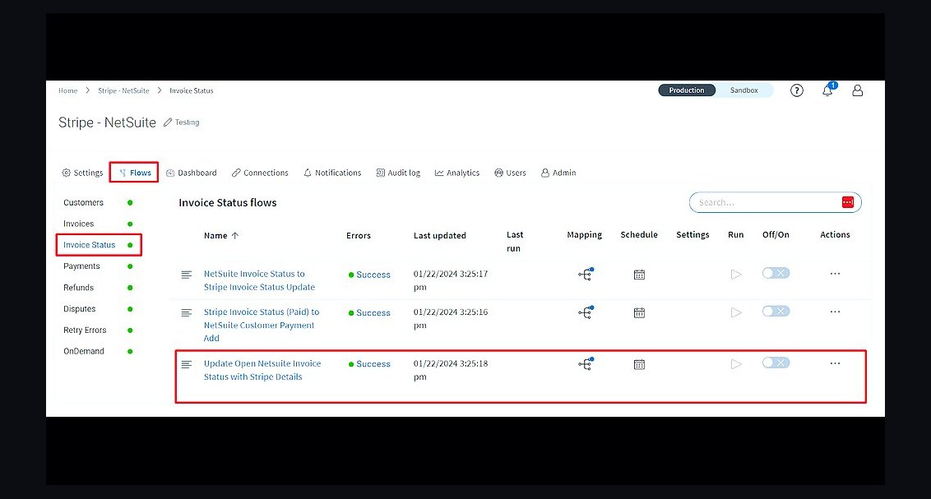Toggle on NetSuite Invoice Status to Stripe flow

tap(776, 273)
